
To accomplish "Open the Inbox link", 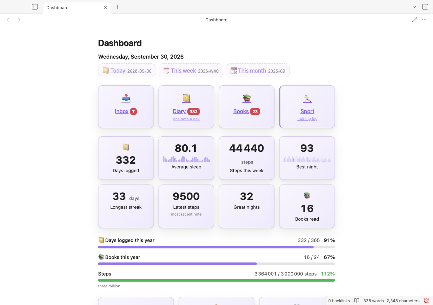I will point(121,111).
